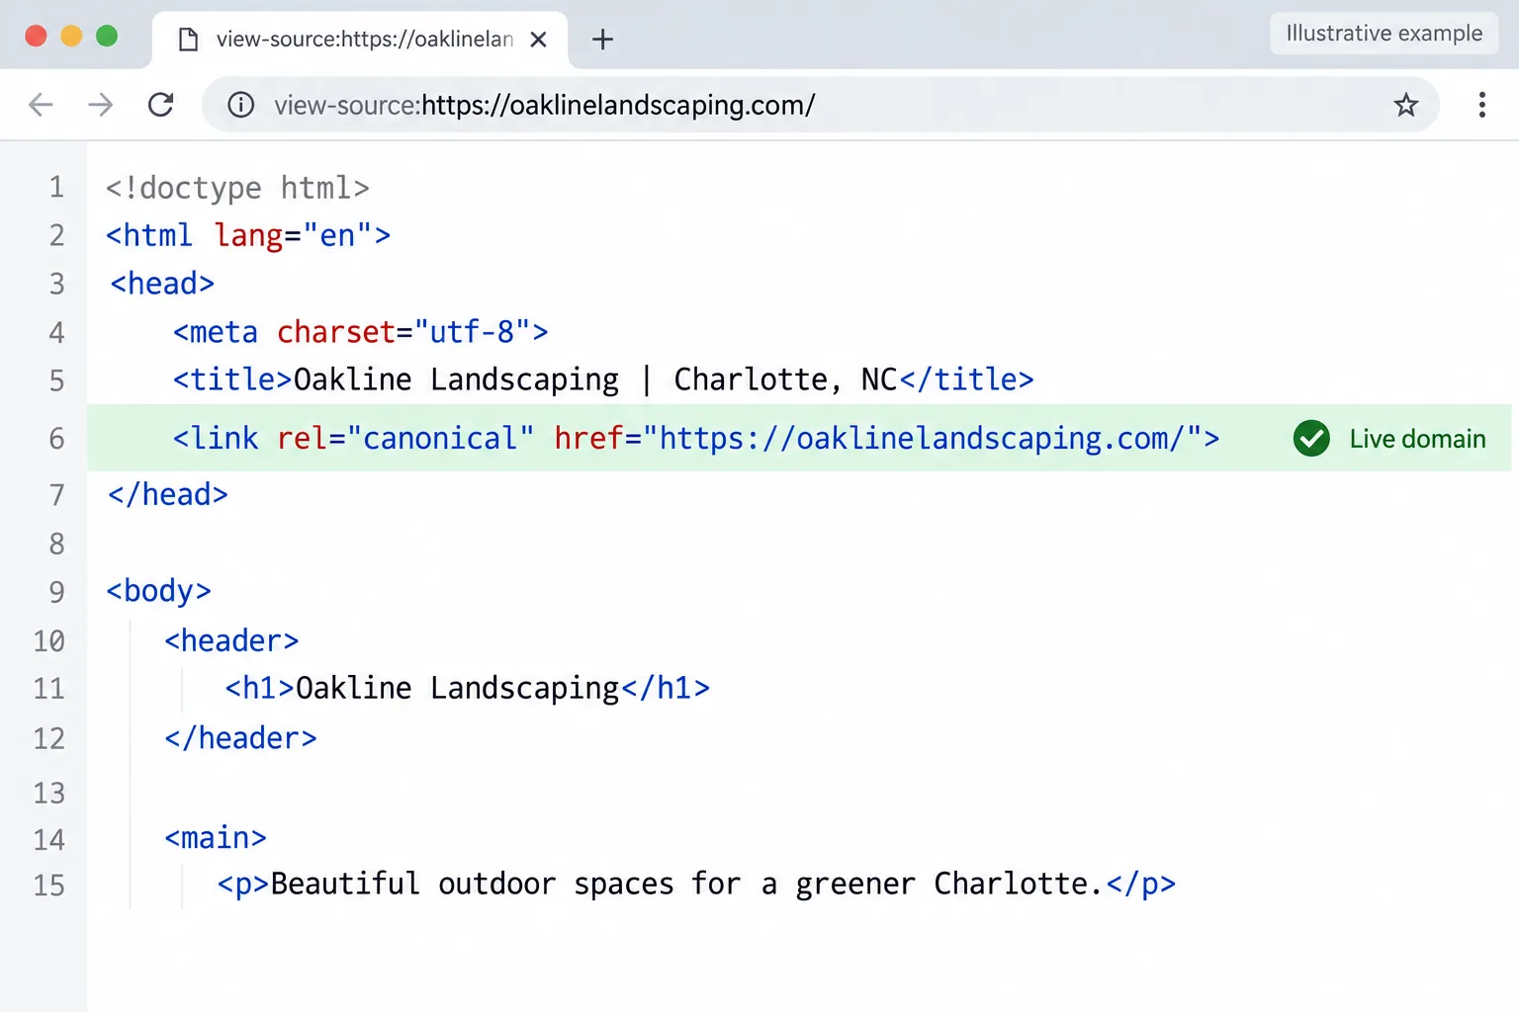
Task: Click the rel="canonical" attribute
Action: (x=405, y=438)
